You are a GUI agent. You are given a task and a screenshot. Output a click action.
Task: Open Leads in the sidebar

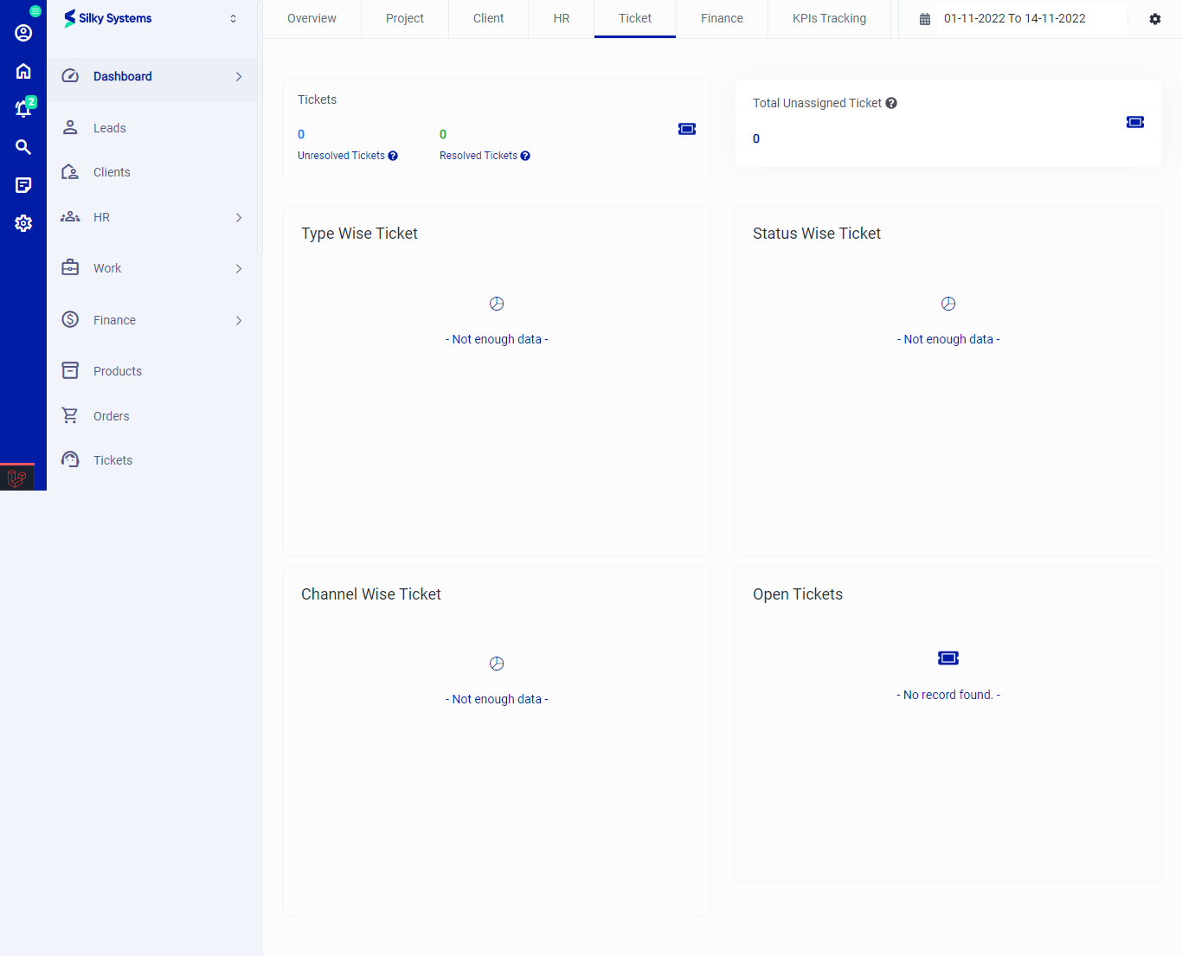point(110,128)
